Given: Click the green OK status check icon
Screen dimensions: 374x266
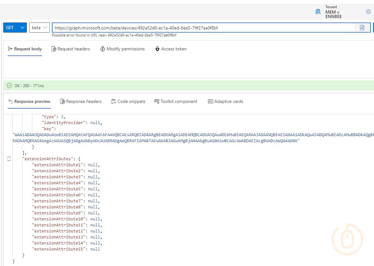Looking at the screenshot, I should [x=9, y=86].
